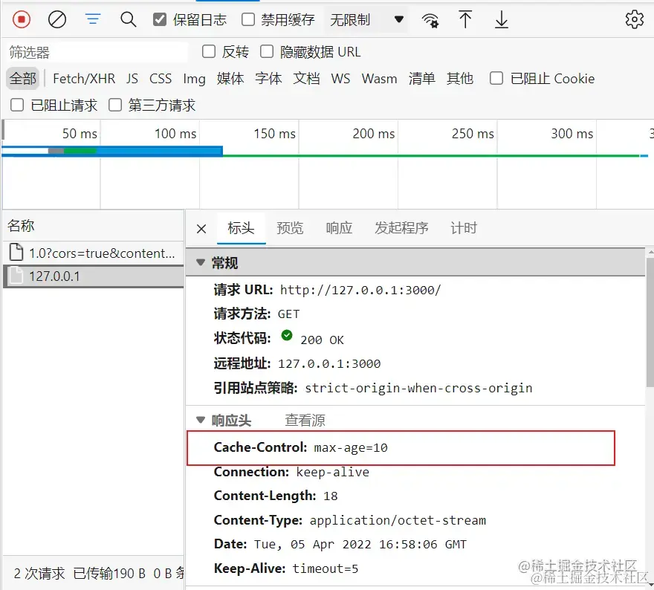
Task: Click the 远程地址 127.0.0.1:3000 value
Action: 329,363
